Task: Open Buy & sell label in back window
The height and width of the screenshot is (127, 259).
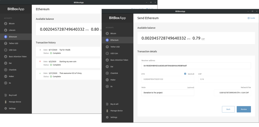Action: tap(13, 95)
